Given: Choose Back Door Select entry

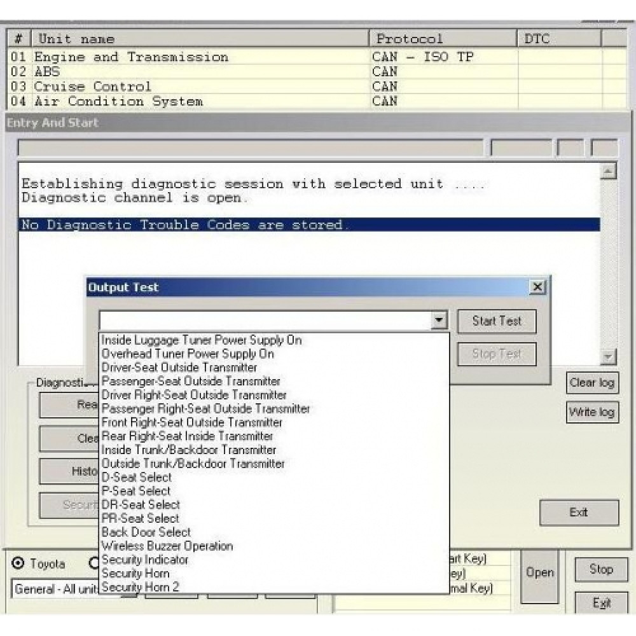Looking at the screenshot, I should coord(146,532).
